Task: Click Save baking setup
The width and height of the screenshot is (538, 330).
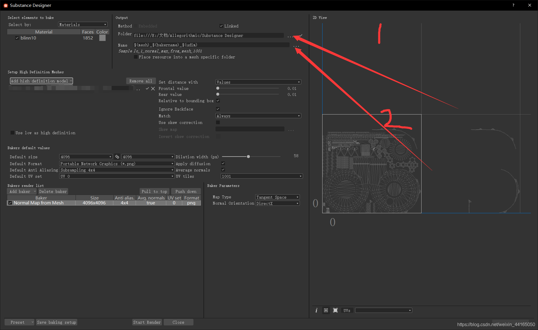Action: 57,322
